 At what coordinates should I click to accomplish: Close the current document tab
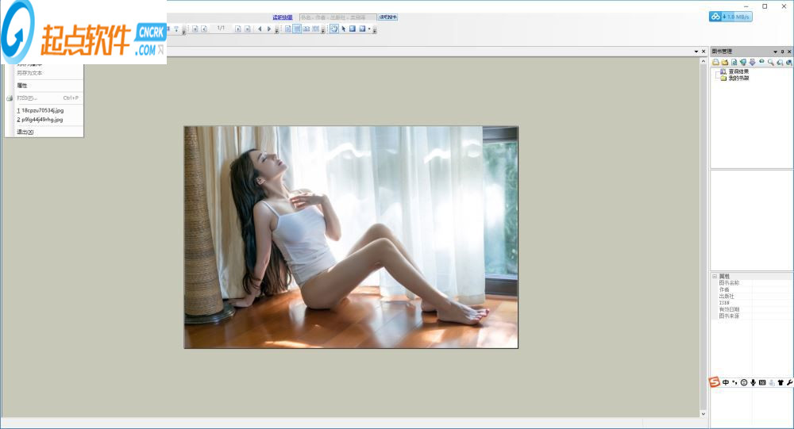pyautogui.click(x=703, y=52)
